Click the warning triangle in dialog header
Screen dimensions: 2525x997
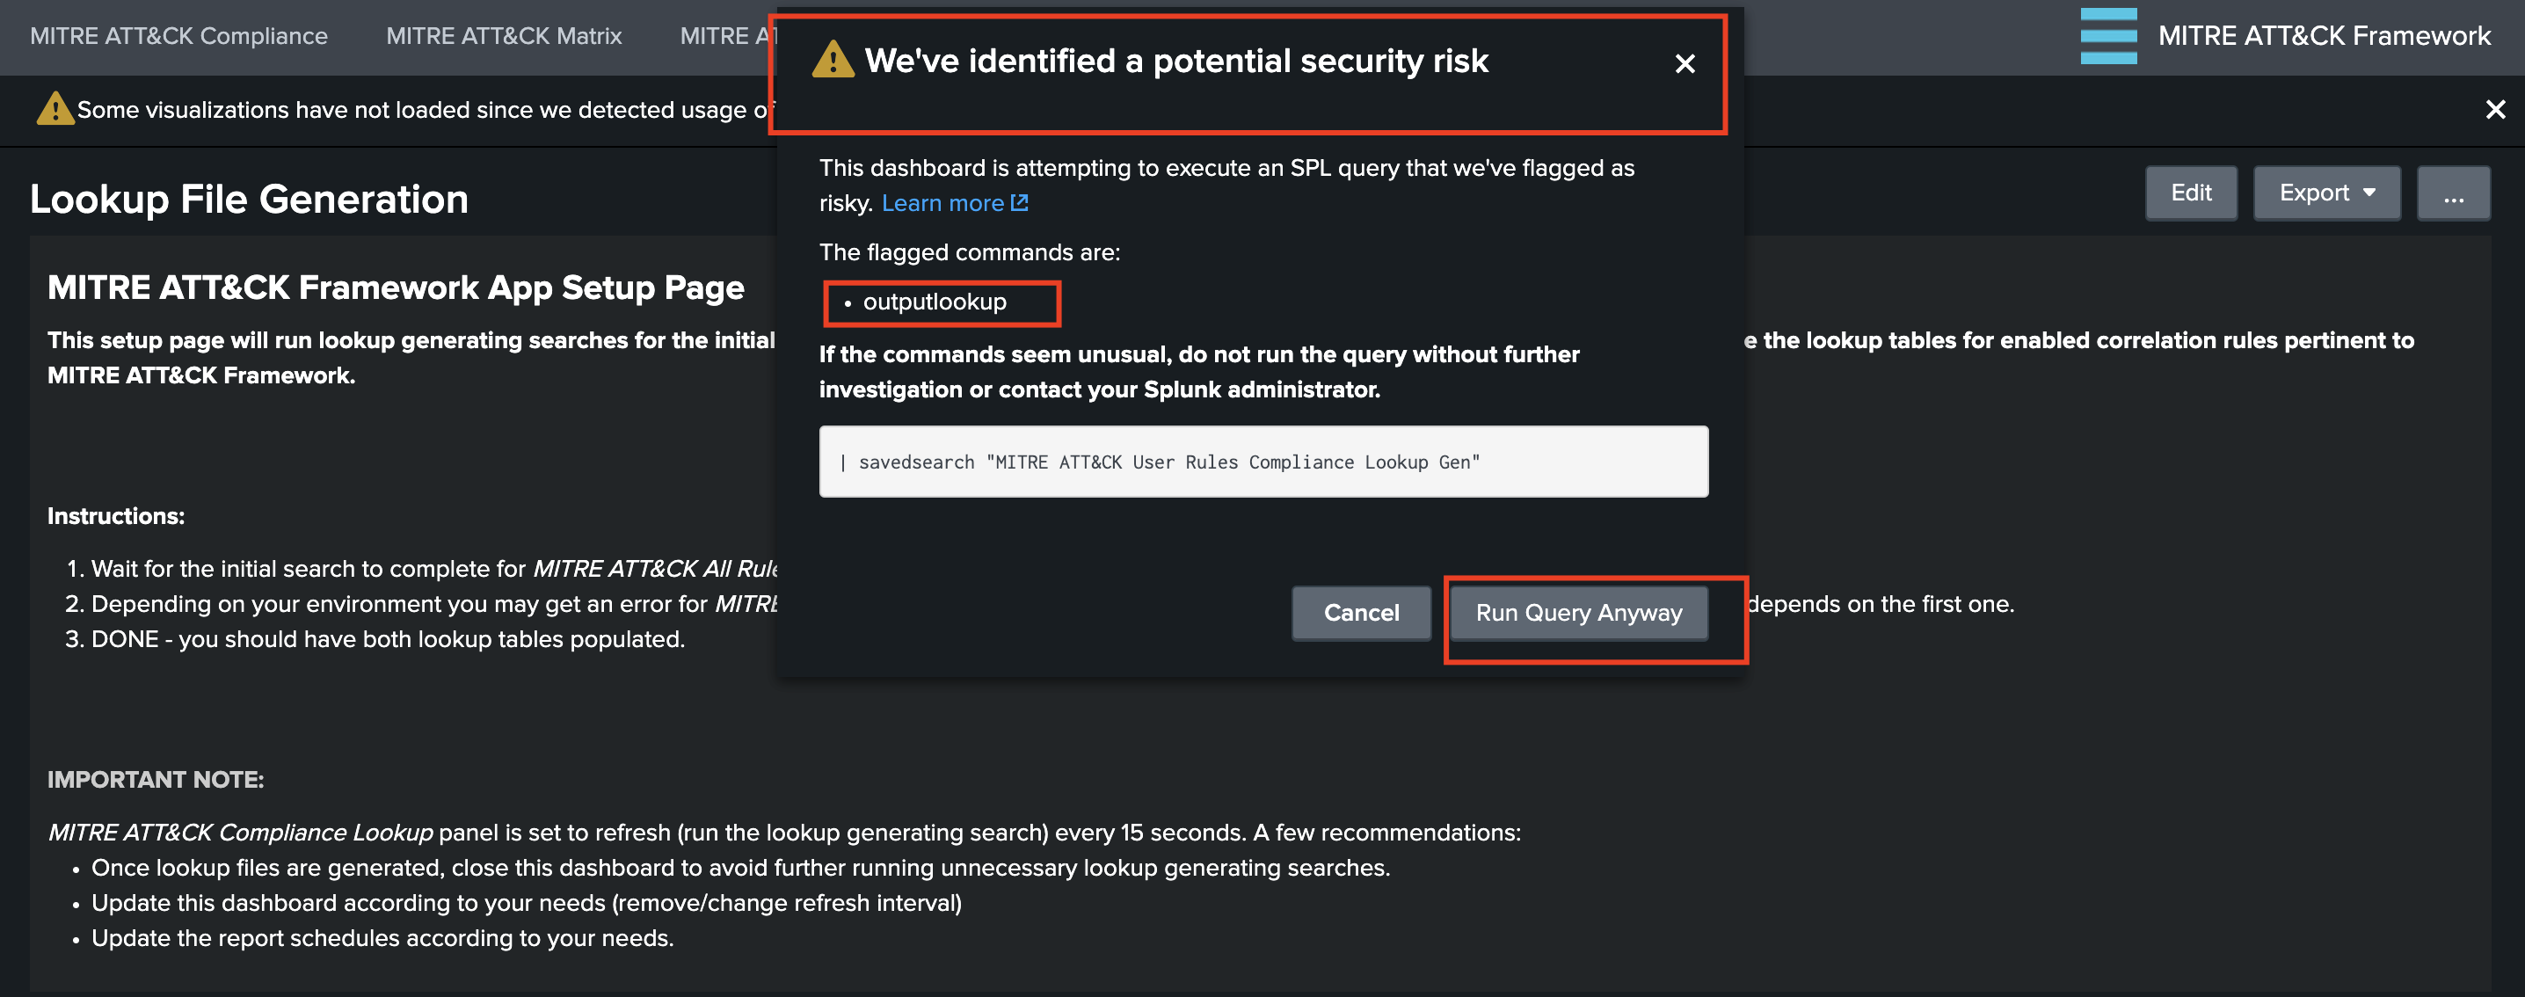coord(833,61)
